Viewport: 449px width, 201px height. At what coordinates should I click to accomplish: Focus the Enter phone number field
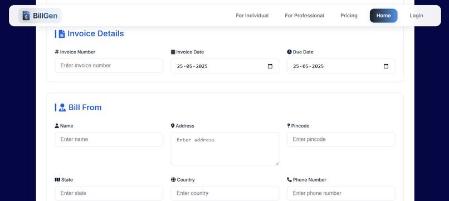pyautogui.click(x=341, y=193)
